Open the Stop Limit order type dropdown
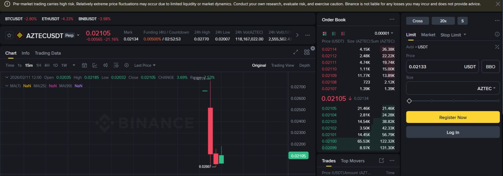 pos(453,35)
